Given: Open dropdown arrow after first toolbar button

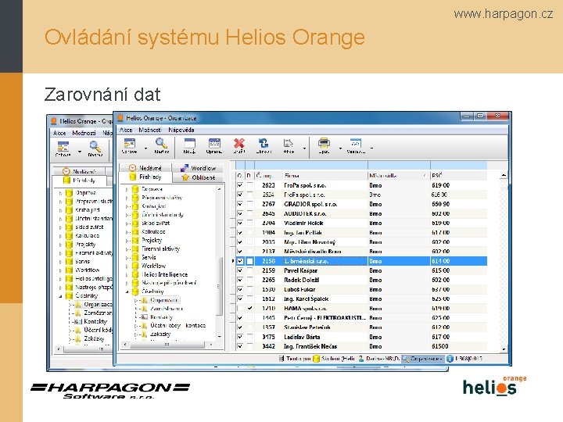Looking at the screenshot, I should click(x=145, y=148).
